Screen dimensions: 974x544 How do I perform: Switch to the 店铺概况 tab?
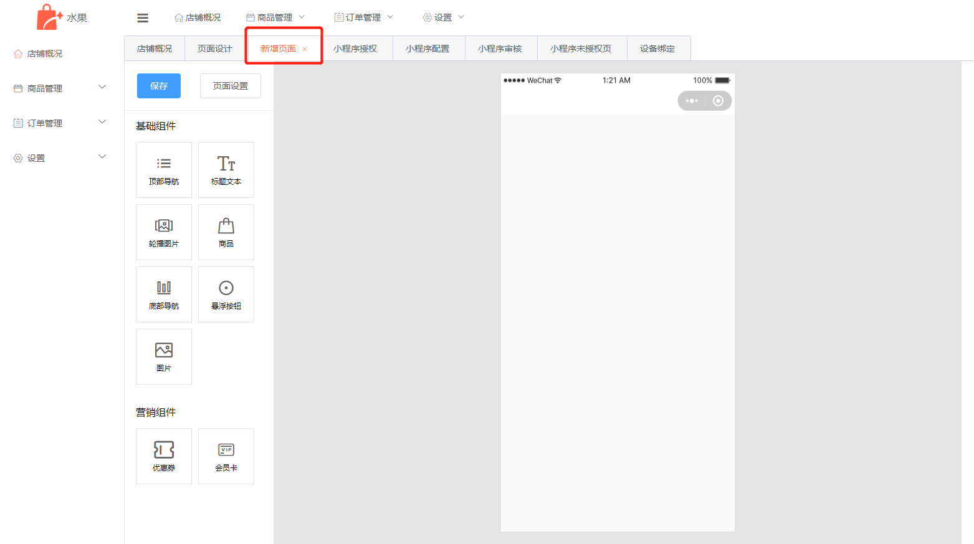[155, 49]
